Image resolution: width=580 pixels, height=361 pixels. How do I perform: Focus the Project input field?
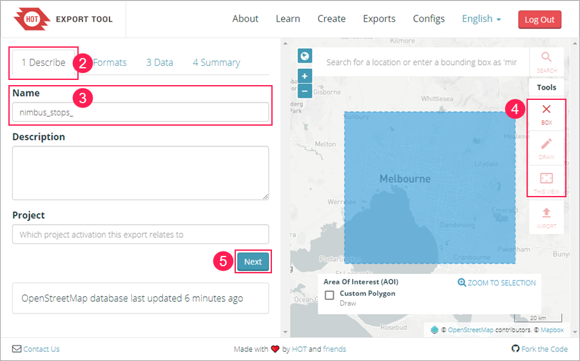(x=140, y=235)
